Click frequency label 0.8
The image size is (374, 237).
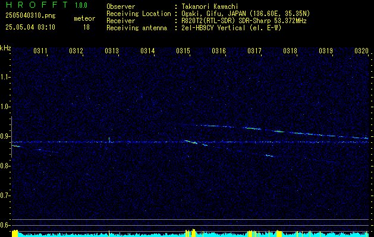pyautogui.click(x=5, y=166)
